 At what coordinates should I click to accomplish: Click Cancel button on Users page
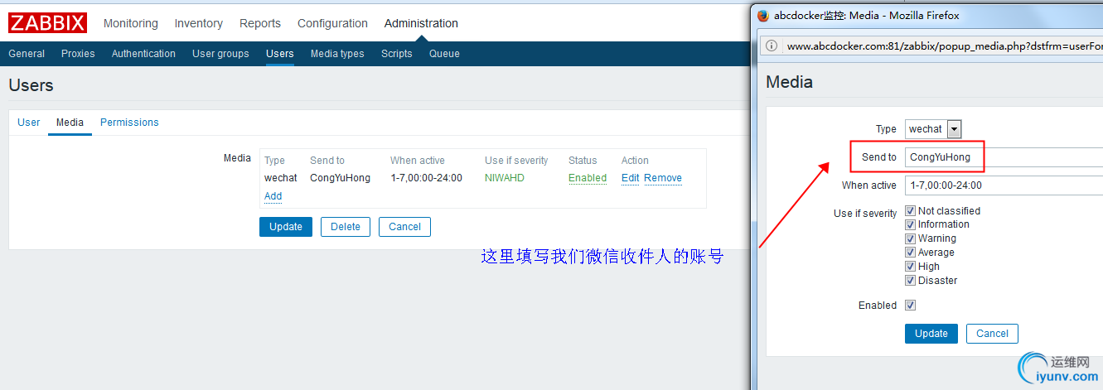click(405, 227)
